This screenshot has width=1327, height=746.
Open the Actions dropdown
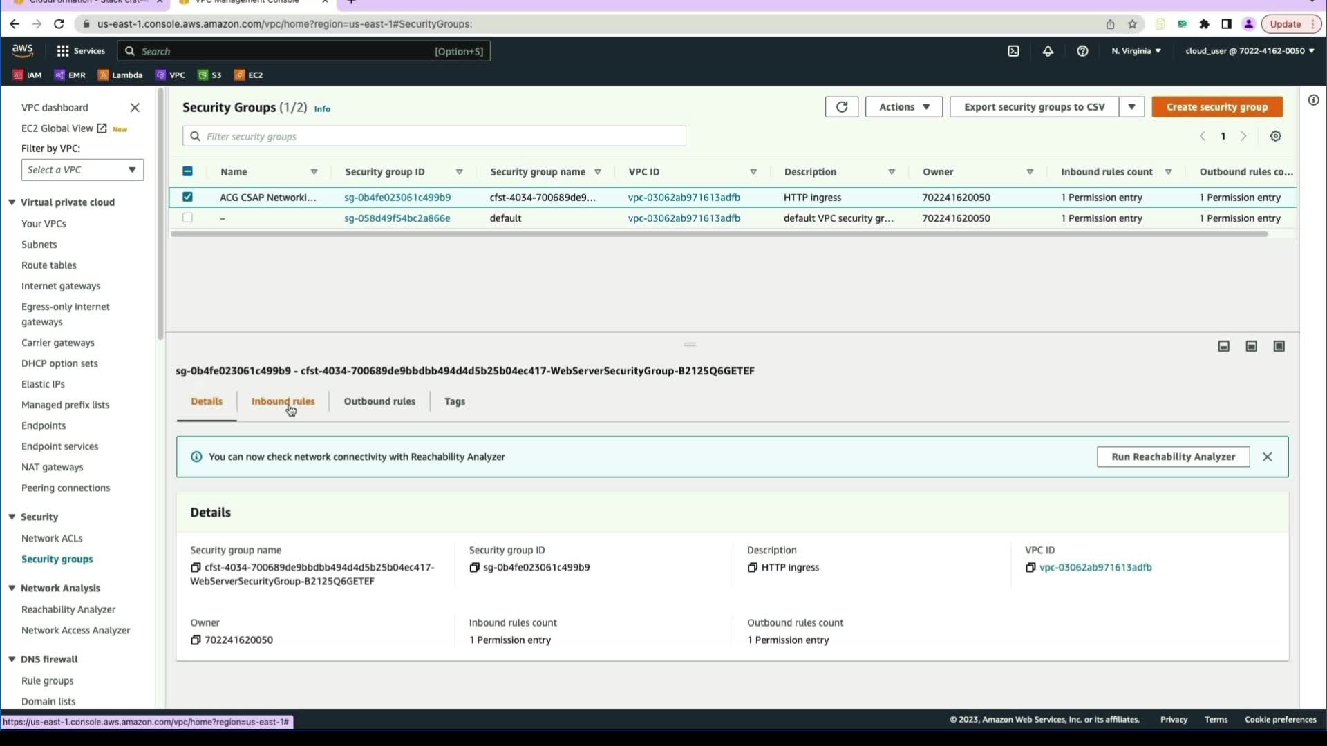(903, 107)
